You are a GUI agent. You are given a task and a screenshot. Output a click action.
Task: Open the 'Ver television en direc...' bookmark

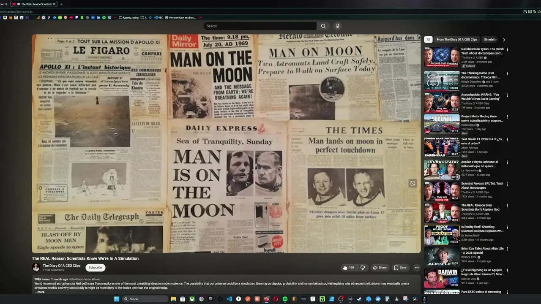[180, 18]
